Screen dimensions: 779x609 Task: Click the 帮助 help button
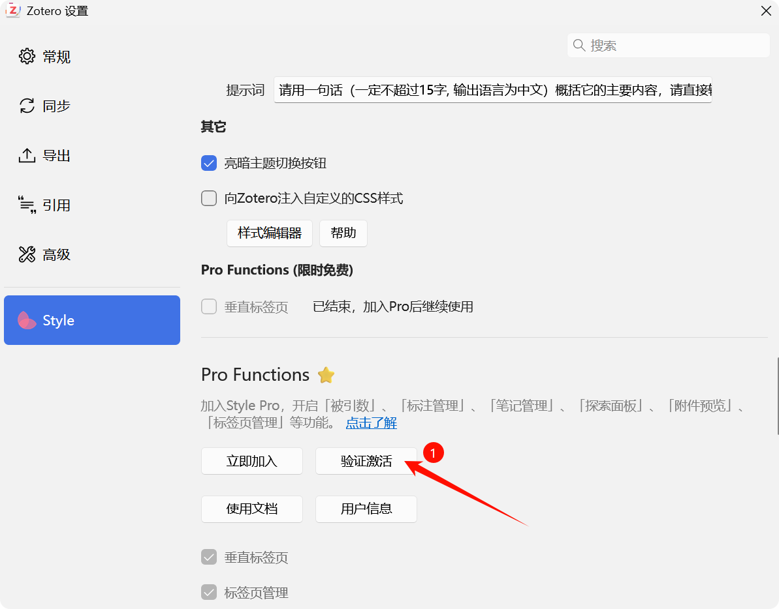tap(343, 233)
